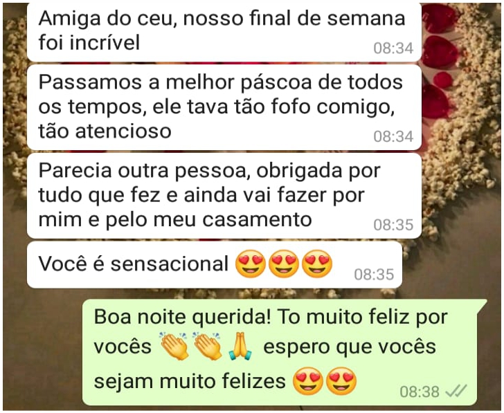Viewport: 504px width, 413px height.
Task: Click the third heart-eyes emoji after "sensacional"
Action: pos(317,264)
